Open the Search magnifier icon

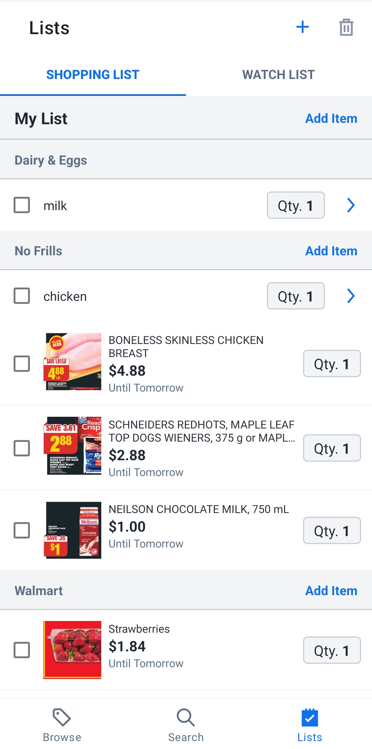[186, 718]
